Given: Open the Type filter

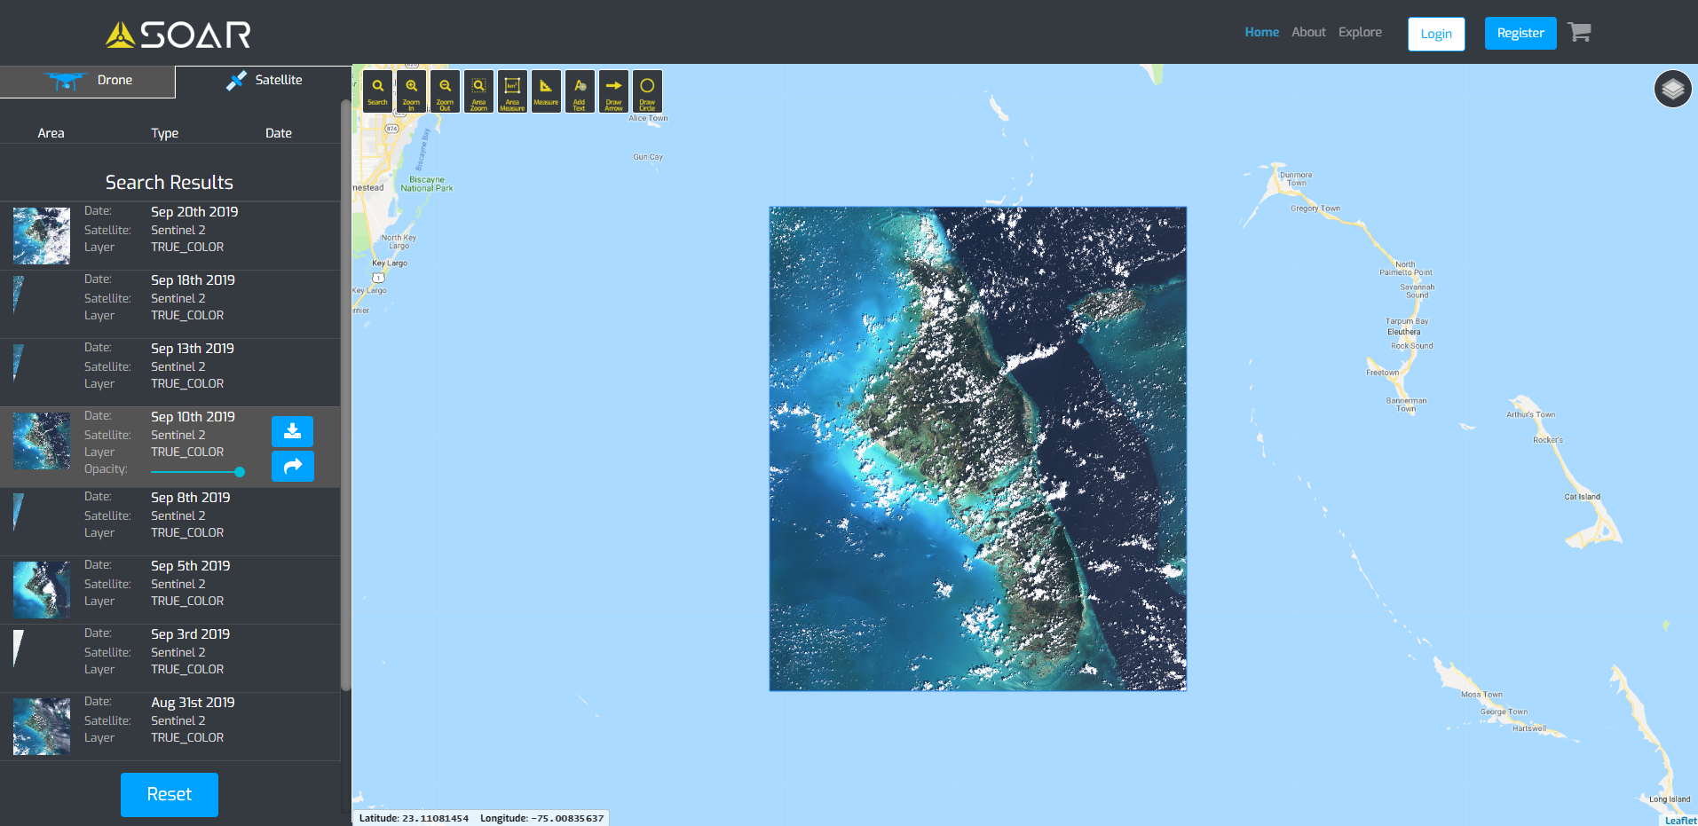Looking at the screenshot, I should coord(165,132).
